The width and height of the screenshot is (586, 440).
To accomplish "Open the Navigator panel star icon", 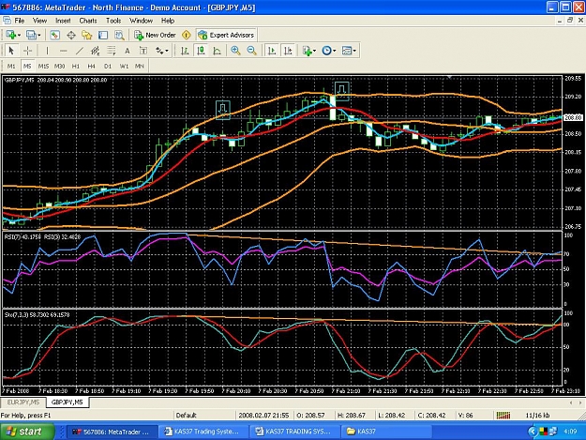I will pyautogui.click(x=87, y=35).
